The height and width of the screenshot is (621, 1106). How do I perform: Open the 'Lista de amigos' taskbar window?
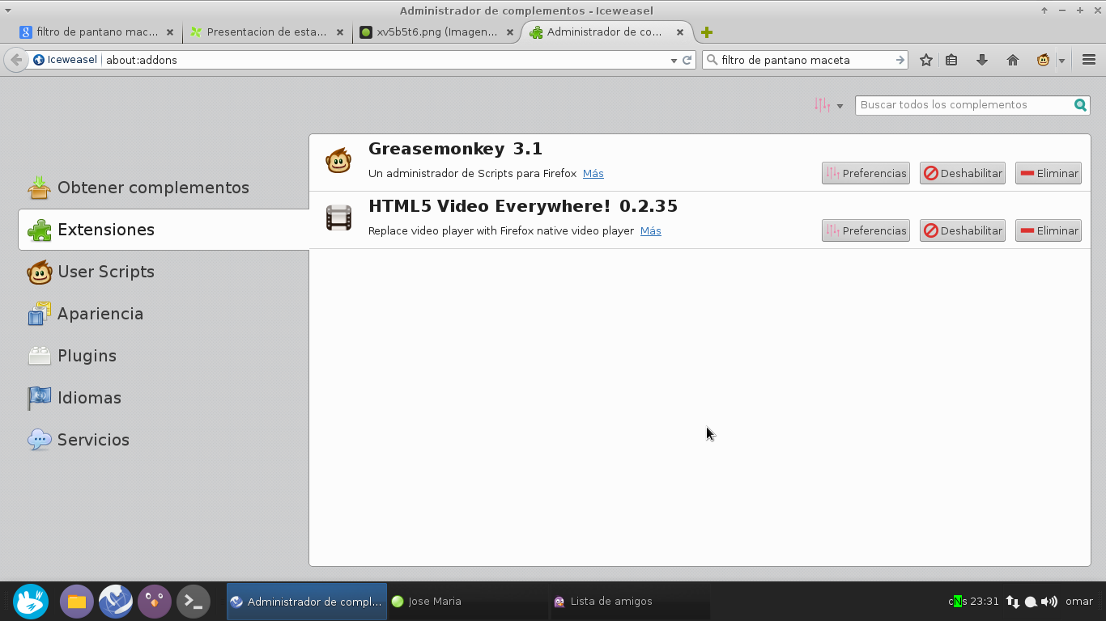pyautogui.click(x=630, y=602)
